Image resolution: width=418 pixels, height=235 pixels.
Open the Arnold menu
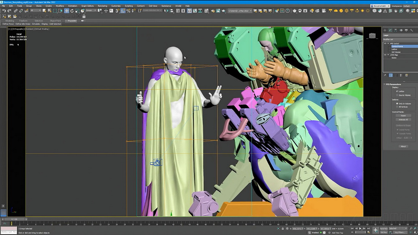(x=178, y=6)
